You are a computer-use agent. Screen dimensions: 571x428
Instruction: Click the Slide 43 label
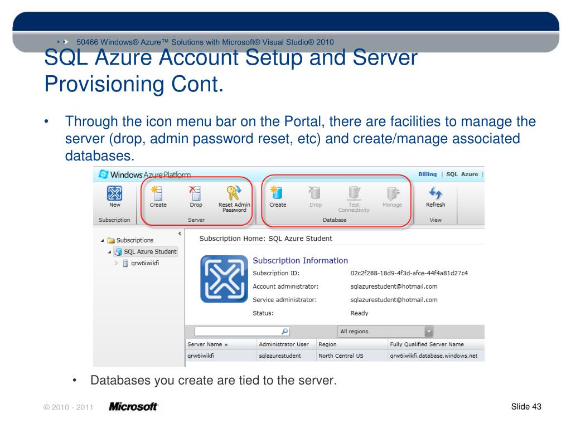(526, 406)
